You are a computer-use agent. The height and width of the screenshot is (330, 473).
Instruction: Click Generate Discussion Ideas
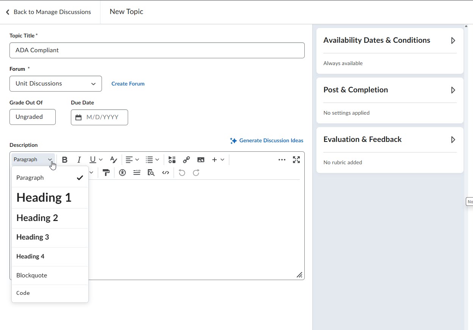266,140
